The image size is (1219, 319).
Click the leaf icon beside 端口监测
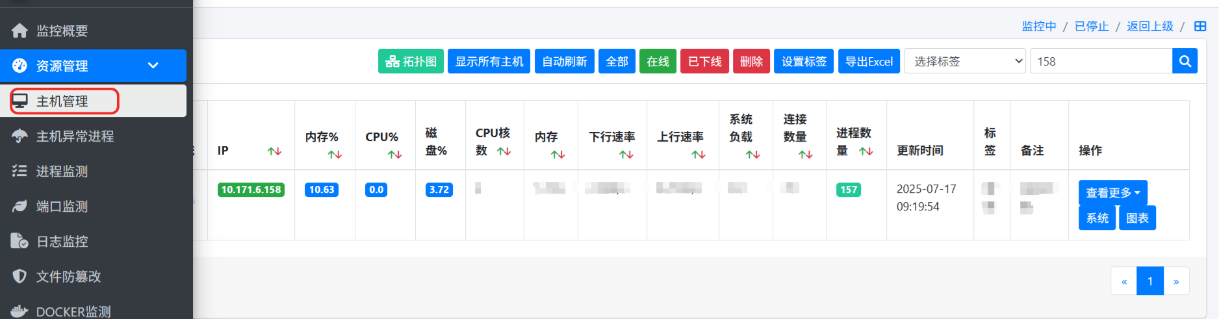tap(19, 206)
